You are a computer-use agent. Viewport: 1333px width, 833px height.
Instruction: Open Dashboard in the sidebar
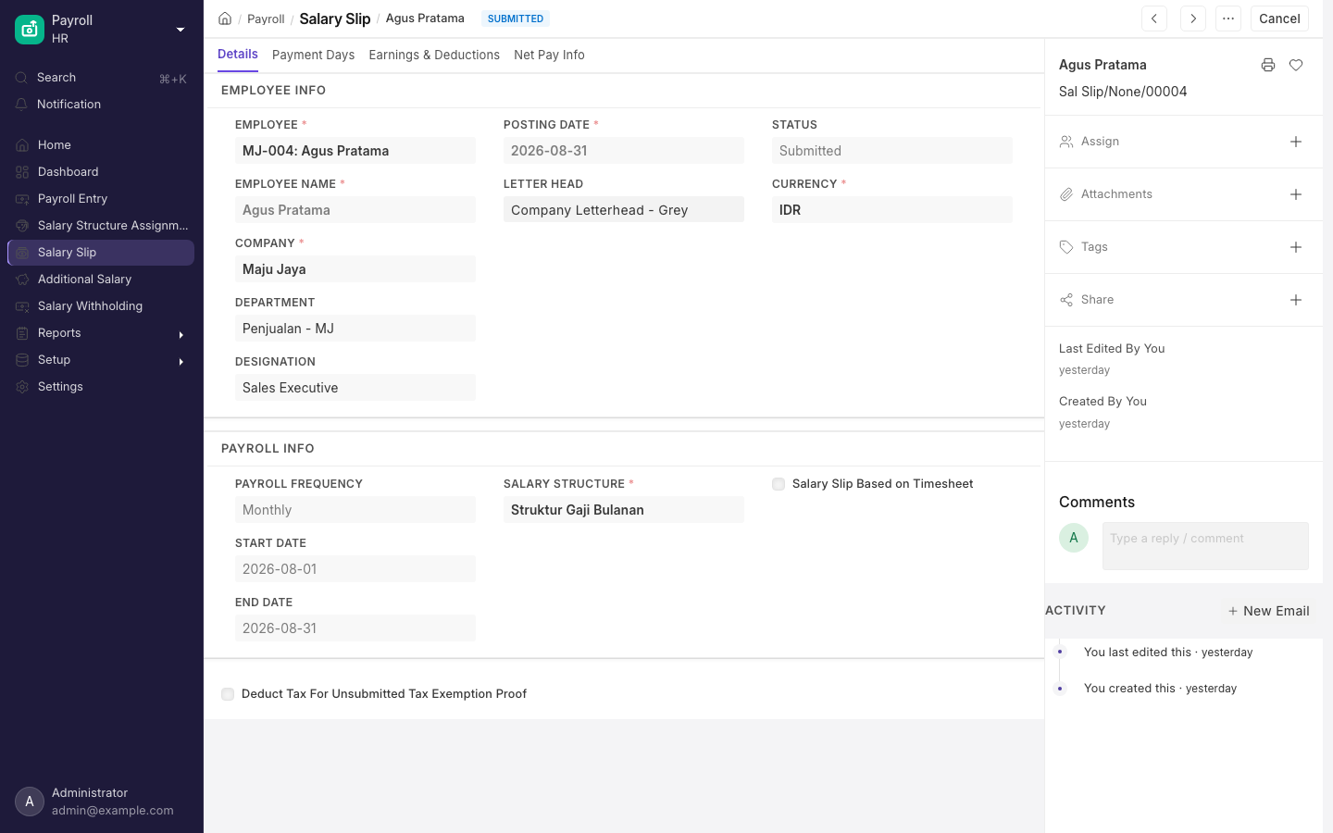[102, 172]
